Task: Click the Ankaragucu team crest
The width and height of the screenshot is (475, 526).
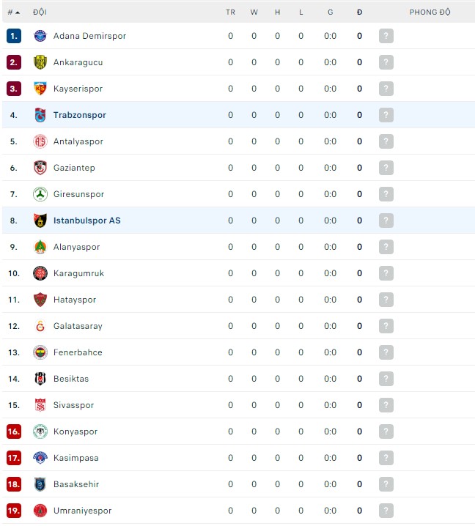Action: click(x=40, y=62)
